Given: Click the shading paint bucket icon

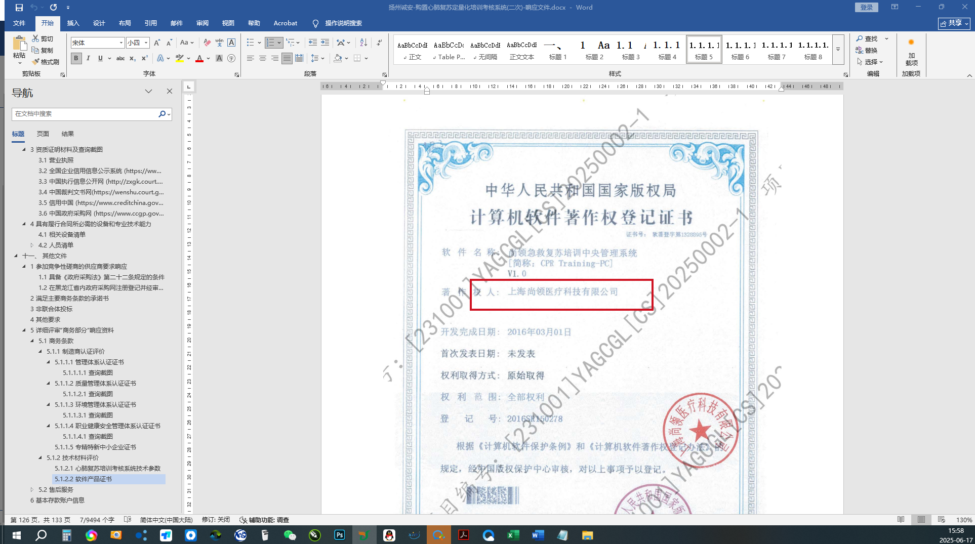Looking at the screenshot, I should click(x=338, y=58).
